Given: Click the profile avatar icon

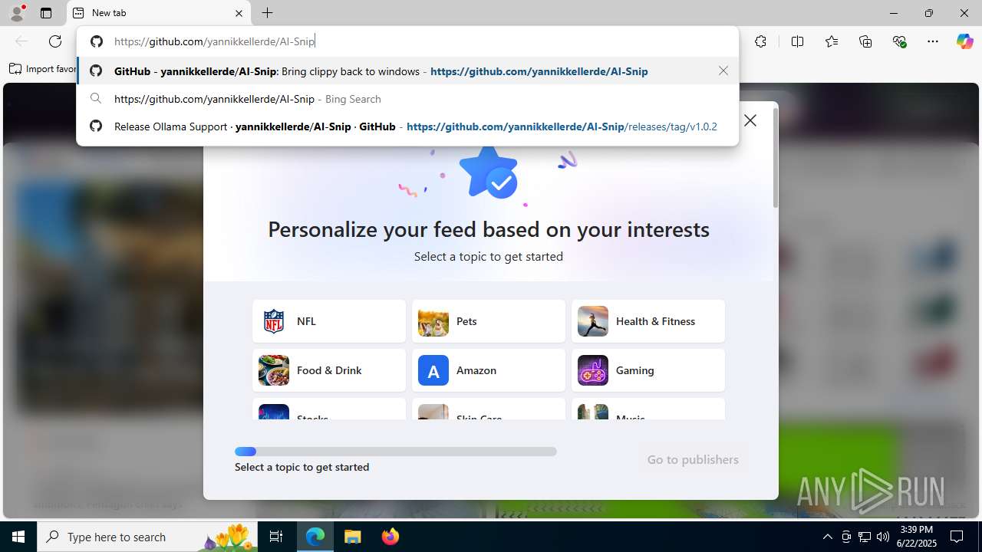Looking at the screenshot, I should (x=17, y=13).
